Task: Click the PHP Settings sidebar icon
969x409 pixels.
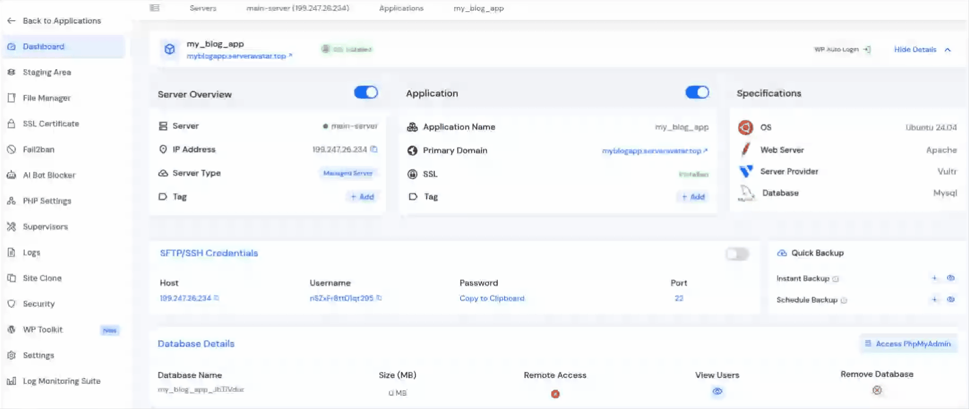Action: [x=11, y=201]
